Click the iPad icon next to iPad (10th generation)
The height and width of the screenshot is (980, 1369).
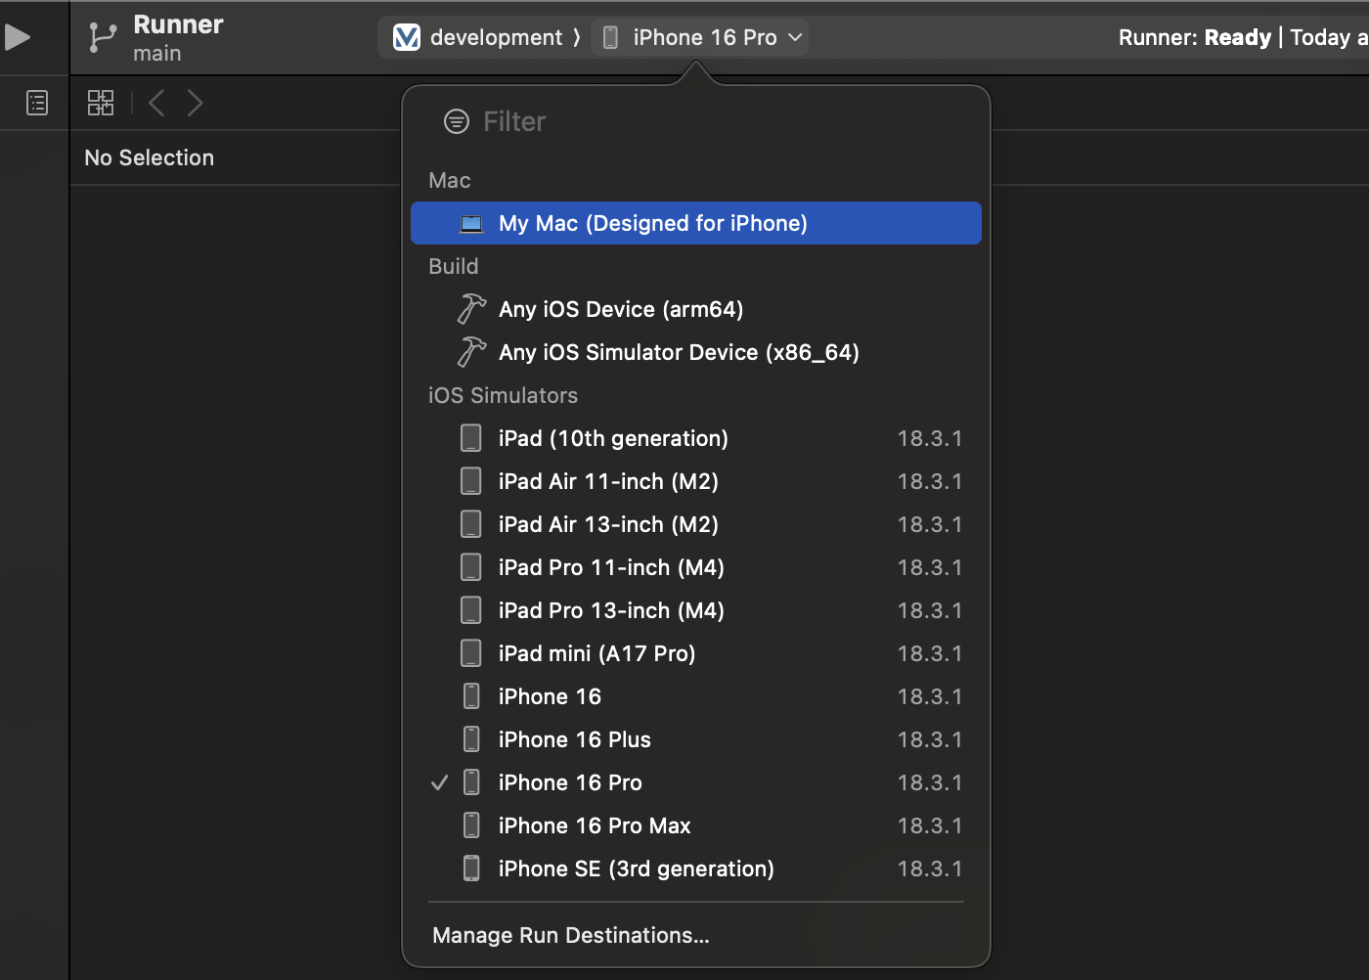click(471, 438)
